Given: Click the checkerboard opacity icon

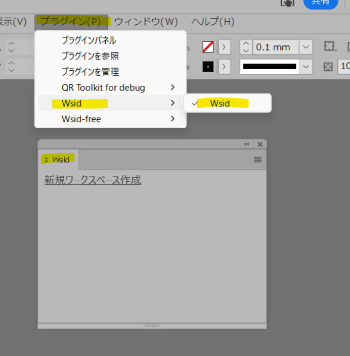Looking at the screenshot, I should pyautogui.click(x=328, y=67).
